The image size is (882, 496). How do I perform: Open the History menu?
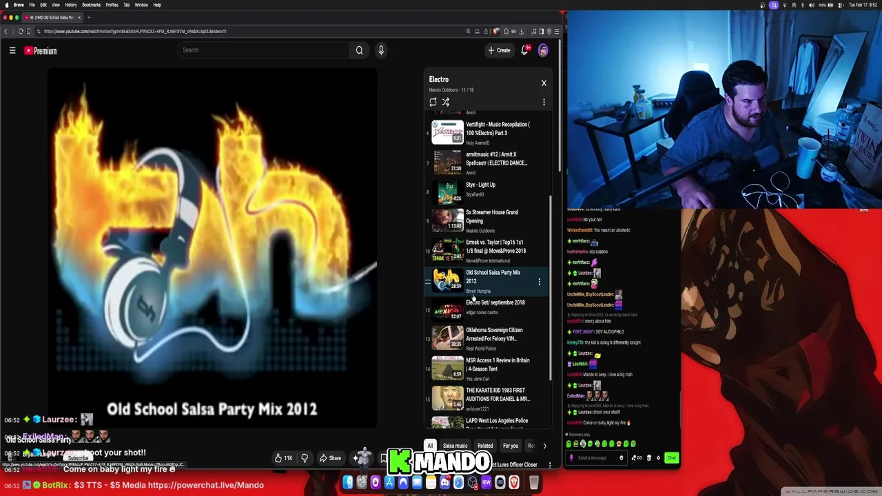pyautogui.click(x=71, y=5)
